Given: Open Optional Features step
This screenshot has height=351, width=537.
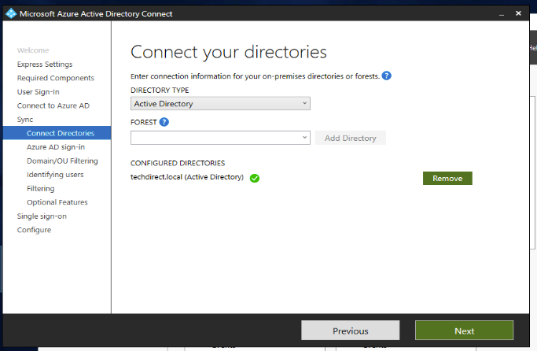Looking at the screenshot, I should (x=57, y=202).
